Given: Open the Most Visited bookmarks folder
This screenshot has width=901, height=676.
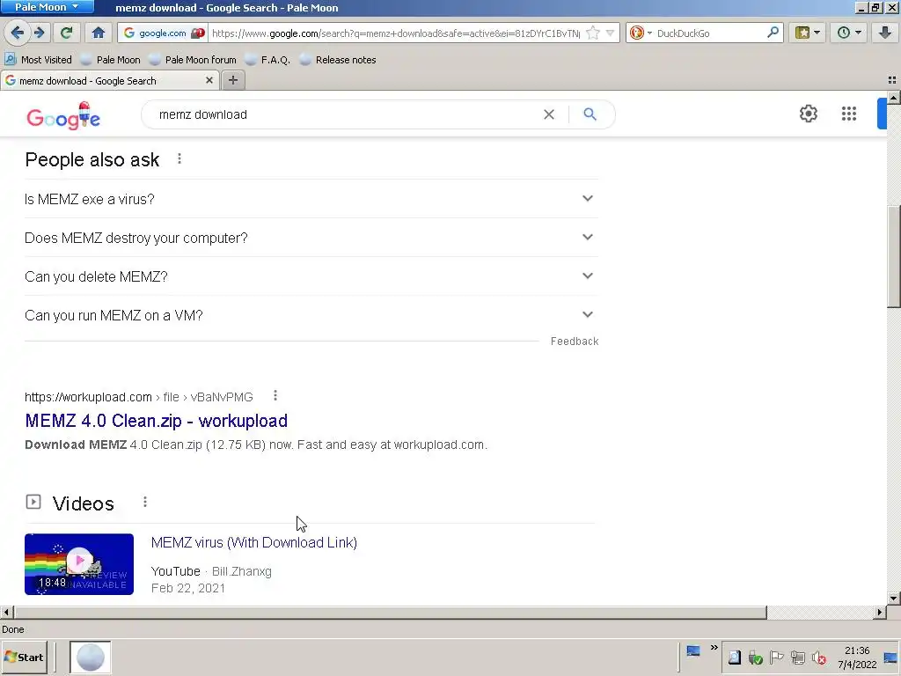Looking at the screenshot, I should (x=38, y=60).
